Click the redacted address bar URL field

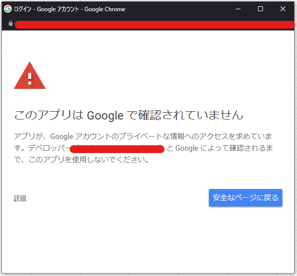pyautogui.click(x=154, y=25)
